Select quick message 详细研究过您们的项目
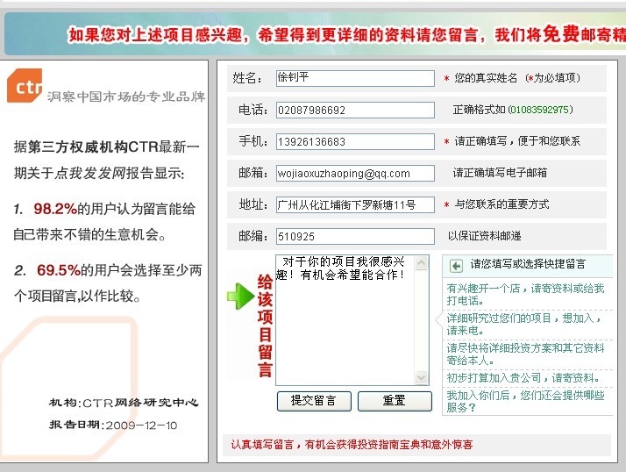The image size is (626, 472). point(523,324)
